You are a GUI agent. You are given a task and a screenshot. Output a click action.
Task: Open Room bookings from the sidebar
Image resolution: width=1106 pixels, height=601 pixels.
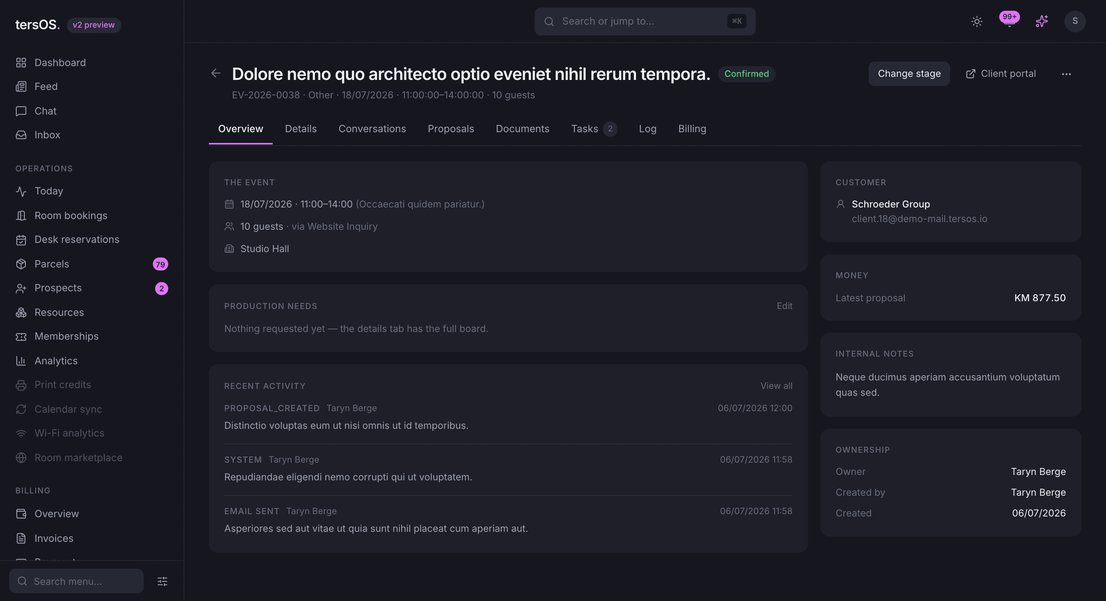[92, 216]
